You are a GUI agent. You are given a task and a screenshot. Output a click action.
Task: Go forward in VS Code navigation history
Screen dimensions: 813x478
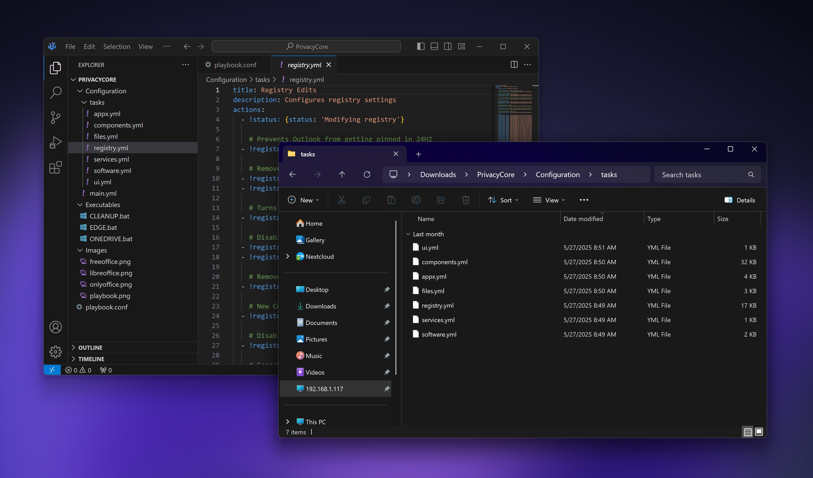click(x=200, y=47)
